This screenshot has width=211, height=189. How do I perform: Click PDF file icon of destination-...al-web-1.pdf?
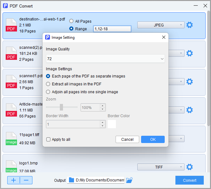click(x=11, y=25)
